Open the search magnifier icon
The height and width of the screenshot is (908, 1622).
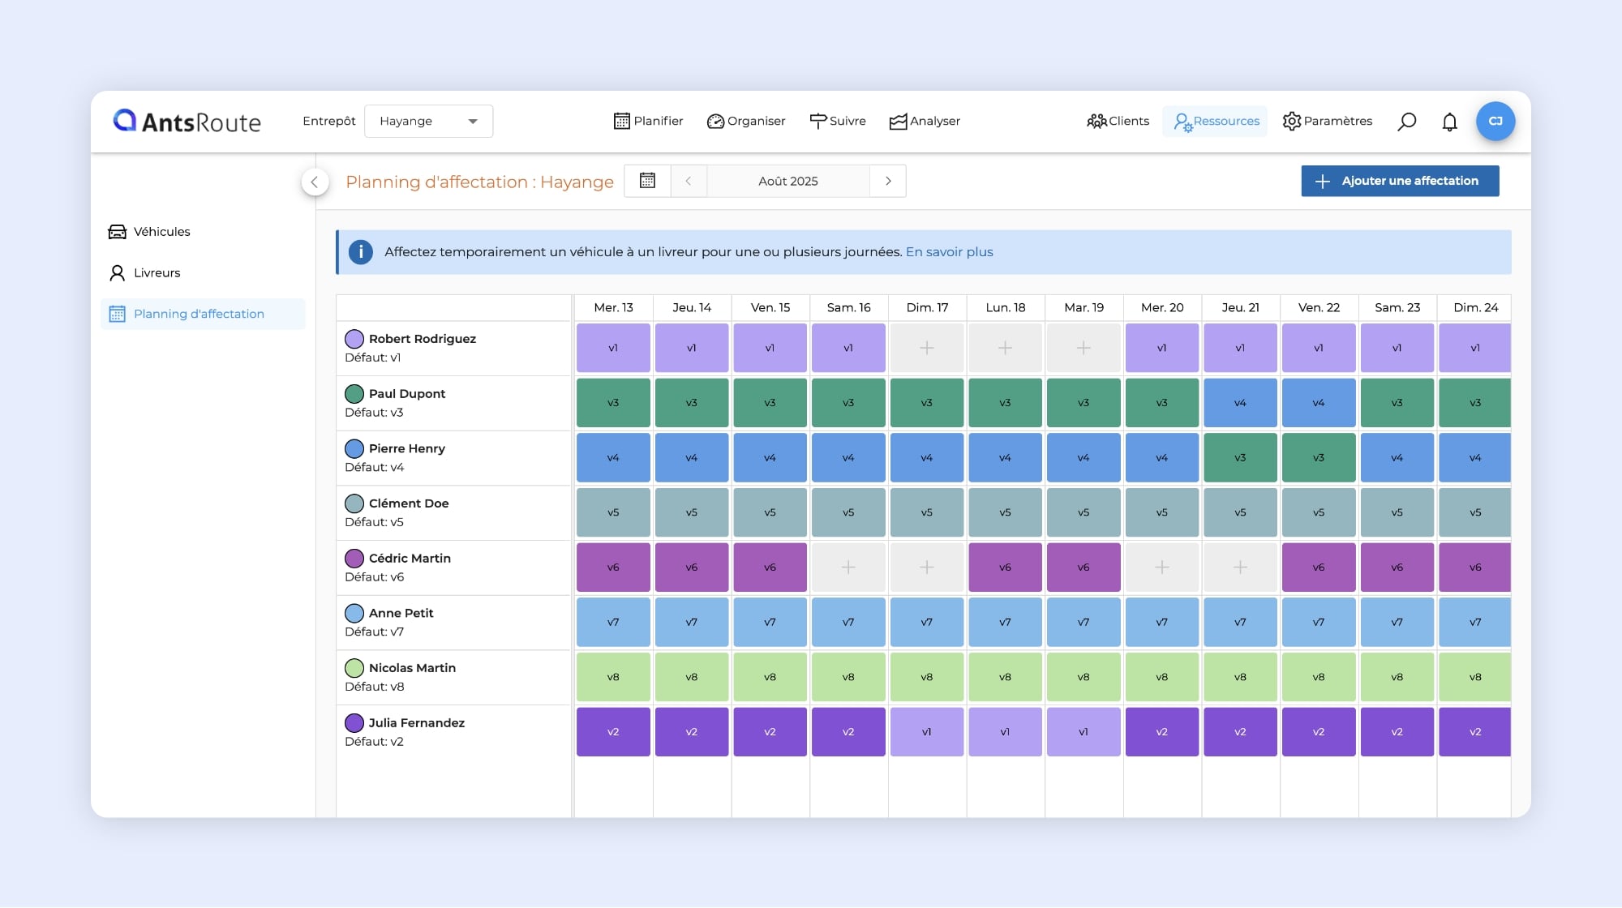(1407, 122)
